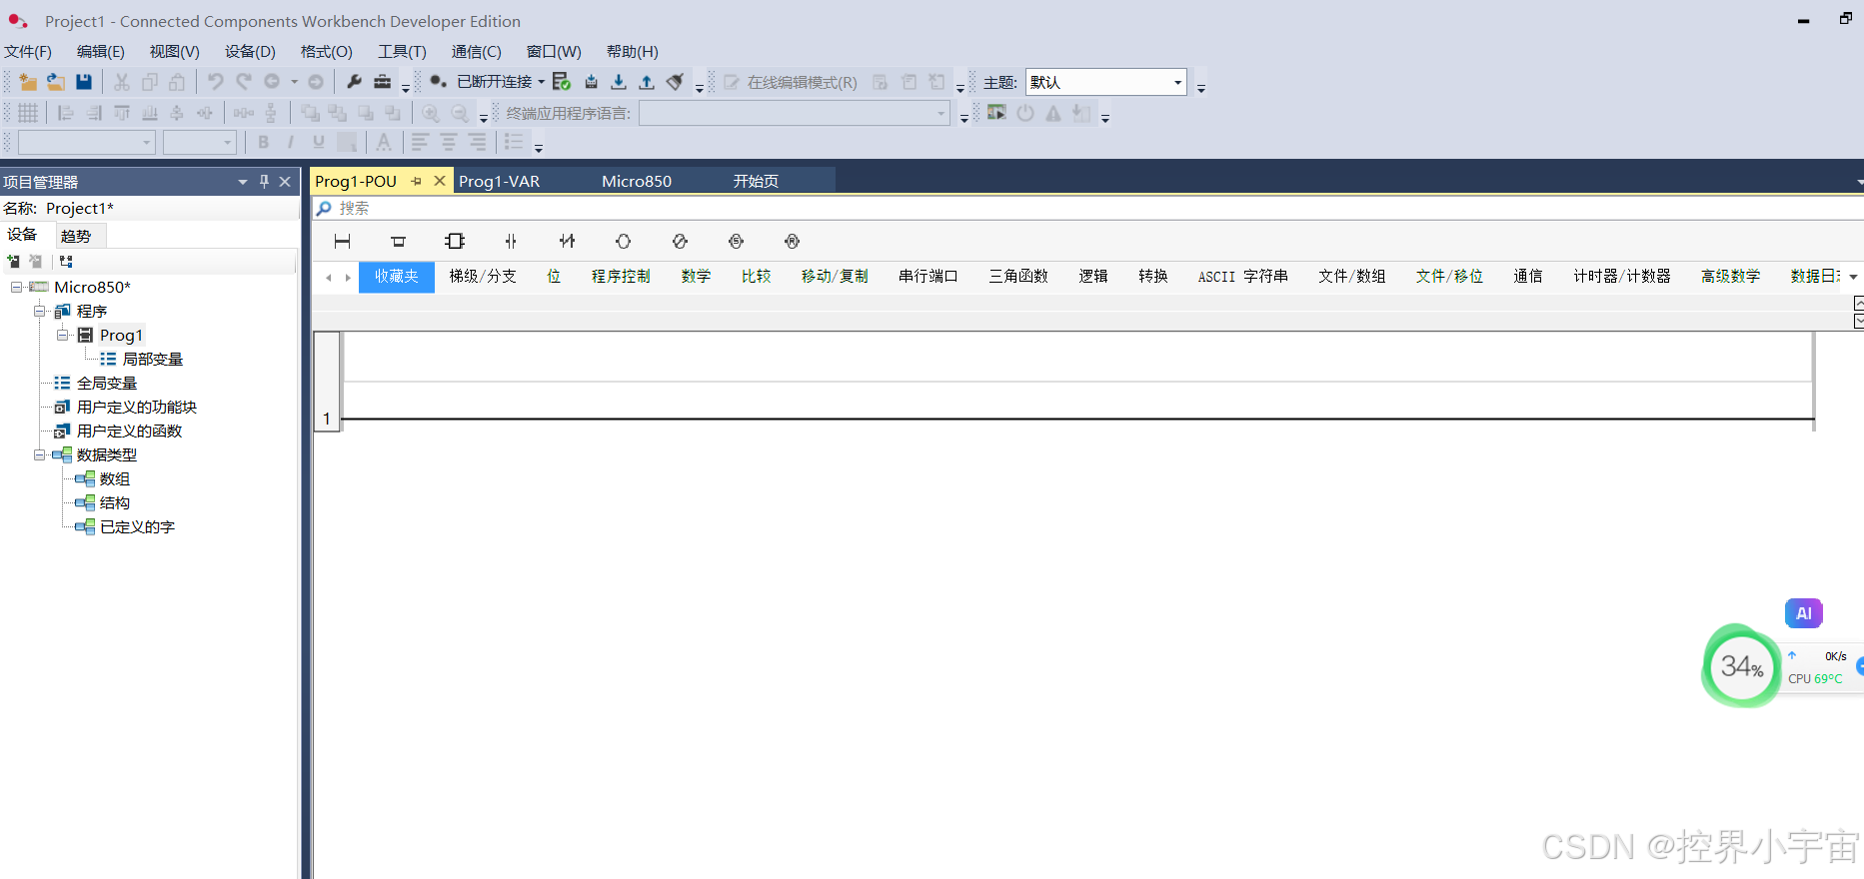Collapse the 数据类型 tree node
1864x879 pixels.
[x=39, y=454]
